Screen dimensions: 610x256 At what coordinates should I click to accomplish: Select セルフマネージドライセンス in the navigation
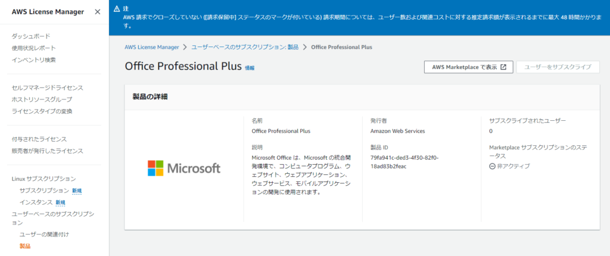(48, 88)
